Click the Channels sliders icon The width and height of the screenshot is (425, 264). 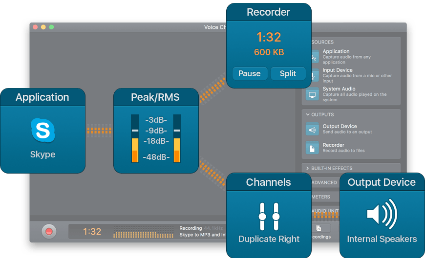[x=269, y=217]
